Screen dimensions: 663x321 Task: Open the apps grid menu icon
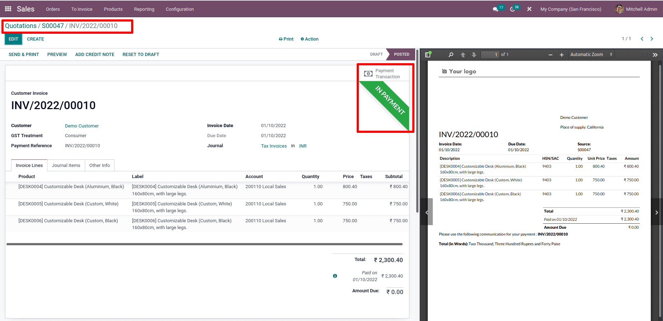point(8,9)
